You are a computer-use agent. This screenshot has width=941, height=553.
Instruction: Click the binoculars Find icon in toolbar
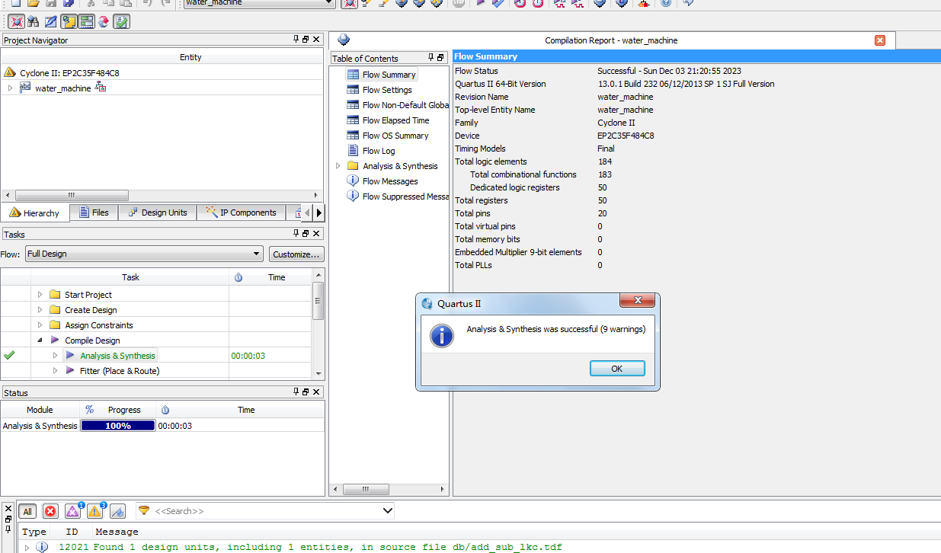point(33,21)
